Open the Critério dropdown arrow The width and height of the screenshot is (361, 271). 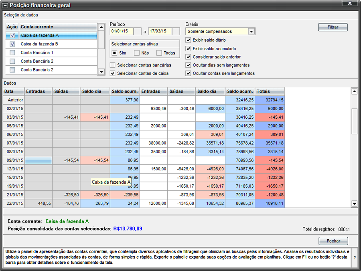pos(251,32)
